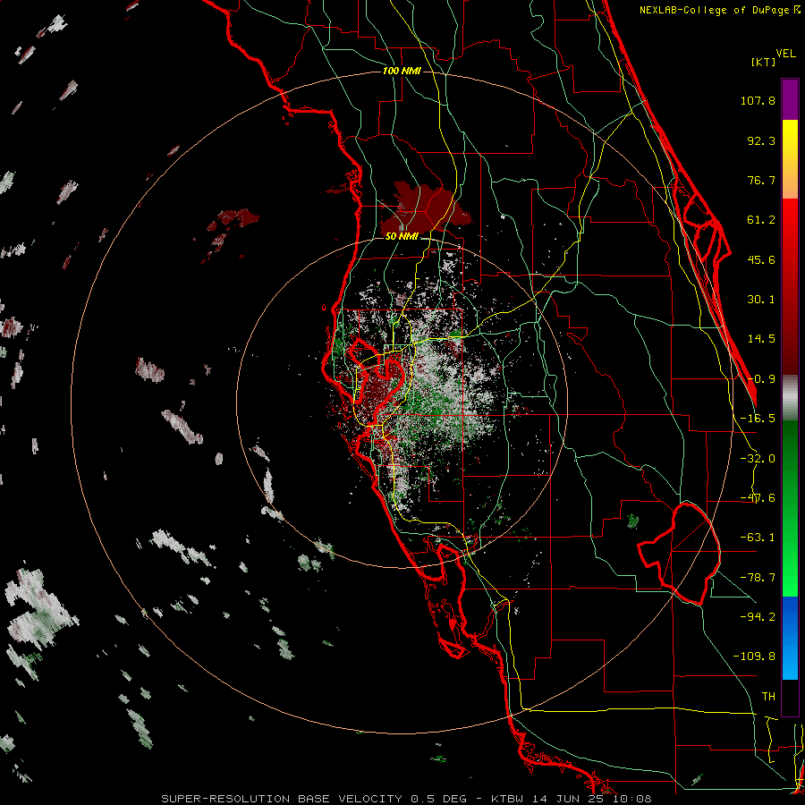Click the -63.1 scale value
This screenshot has height=805, width=805.
pyautogui.click(x=758, y=538)
